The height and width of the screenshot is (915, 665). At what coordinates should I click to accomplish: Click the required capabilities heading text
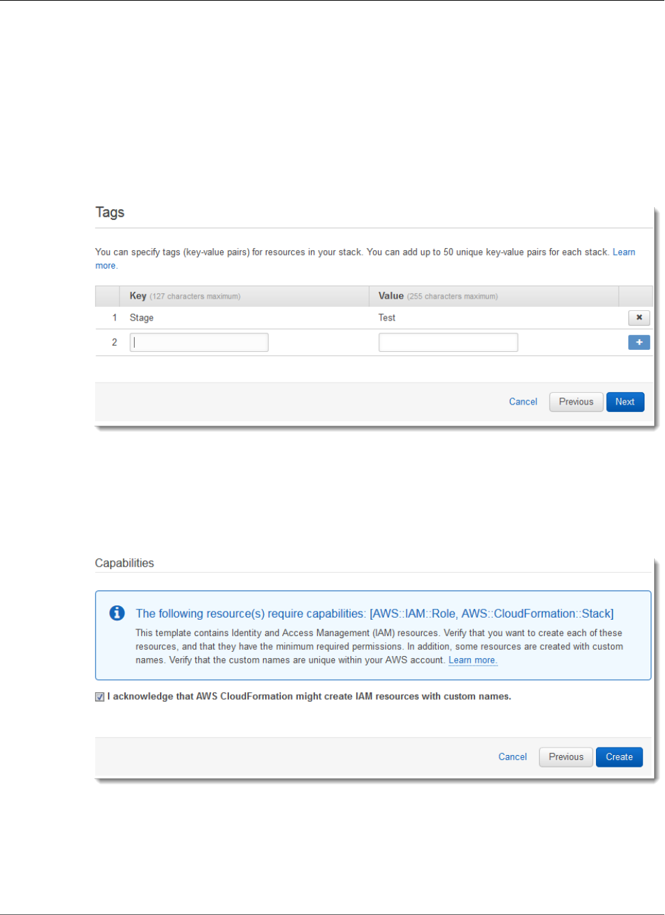click(x=375, y=614)
